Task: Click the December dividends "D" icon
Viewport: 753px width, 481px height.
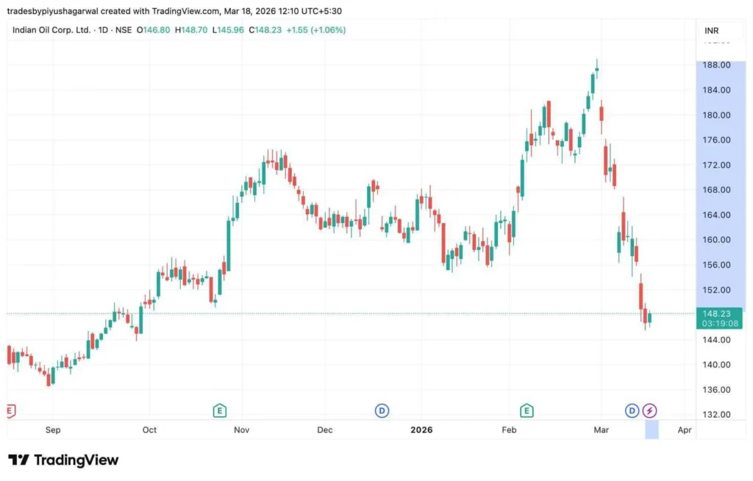Action: tap(382, 410)
